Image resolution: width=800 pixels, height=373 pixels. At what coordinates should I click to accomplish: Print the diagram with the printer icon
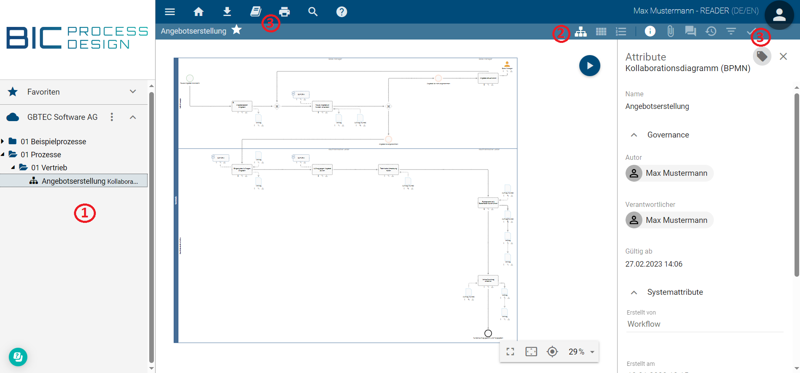(285, 12)
